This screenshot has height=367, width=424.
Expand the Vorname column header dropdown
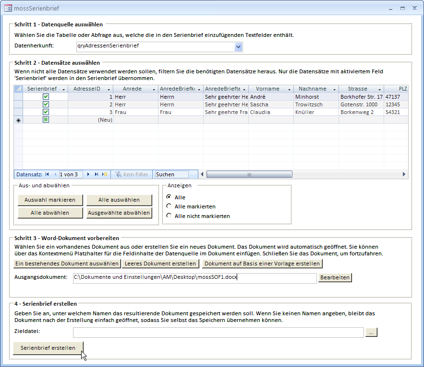click(289, 89)
